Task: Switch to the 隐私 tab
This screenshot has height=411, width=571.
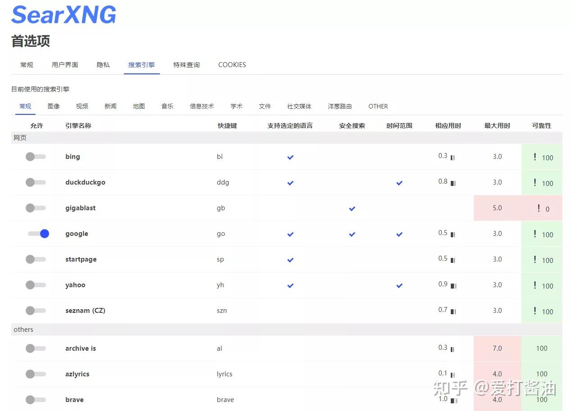Action: tap(103, 65)
